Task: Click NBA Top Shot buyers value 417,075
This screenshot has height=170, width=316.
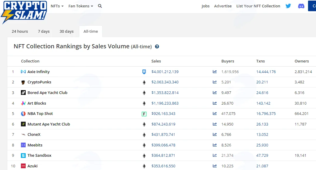Action: [228, 114]
